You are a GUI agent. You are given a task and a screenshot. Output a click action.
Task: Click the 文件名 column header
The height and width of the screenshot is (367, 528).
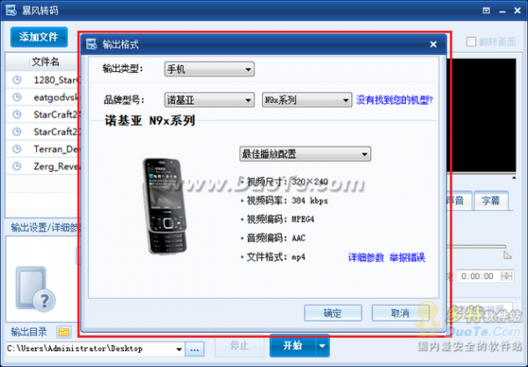tap(46, 62)
